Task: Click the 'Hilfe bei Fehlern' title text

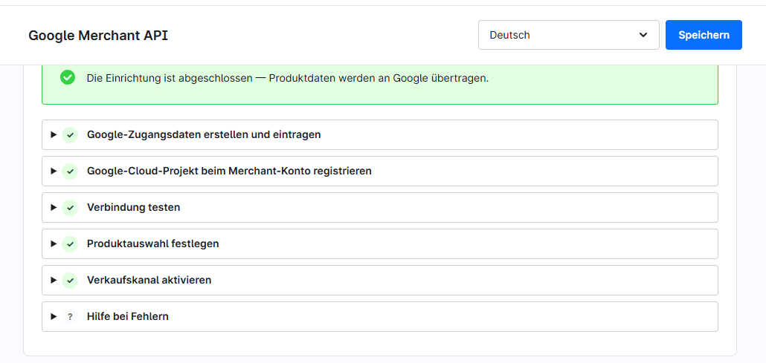Action: (x=127, y=317)
